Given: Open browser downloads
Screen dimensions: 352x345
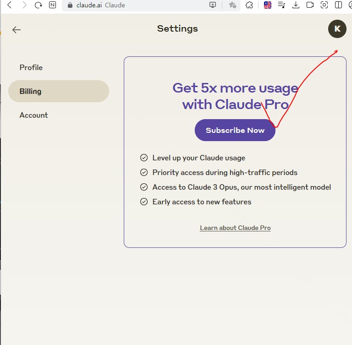Looking at the screenshot, I should tap(296, 5).
